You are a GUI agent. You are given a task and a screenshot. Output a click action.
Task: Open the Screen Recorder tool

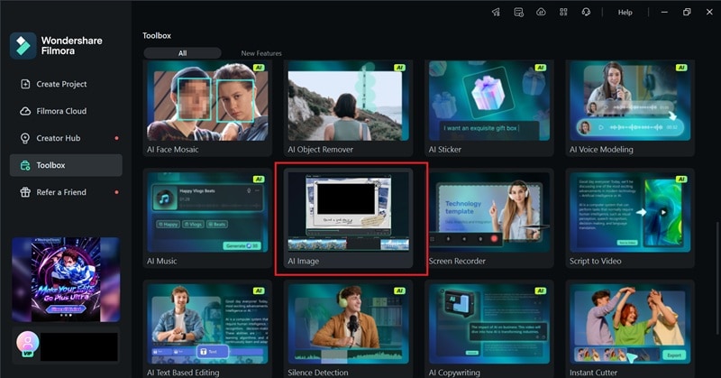click(x=489, y=218)
